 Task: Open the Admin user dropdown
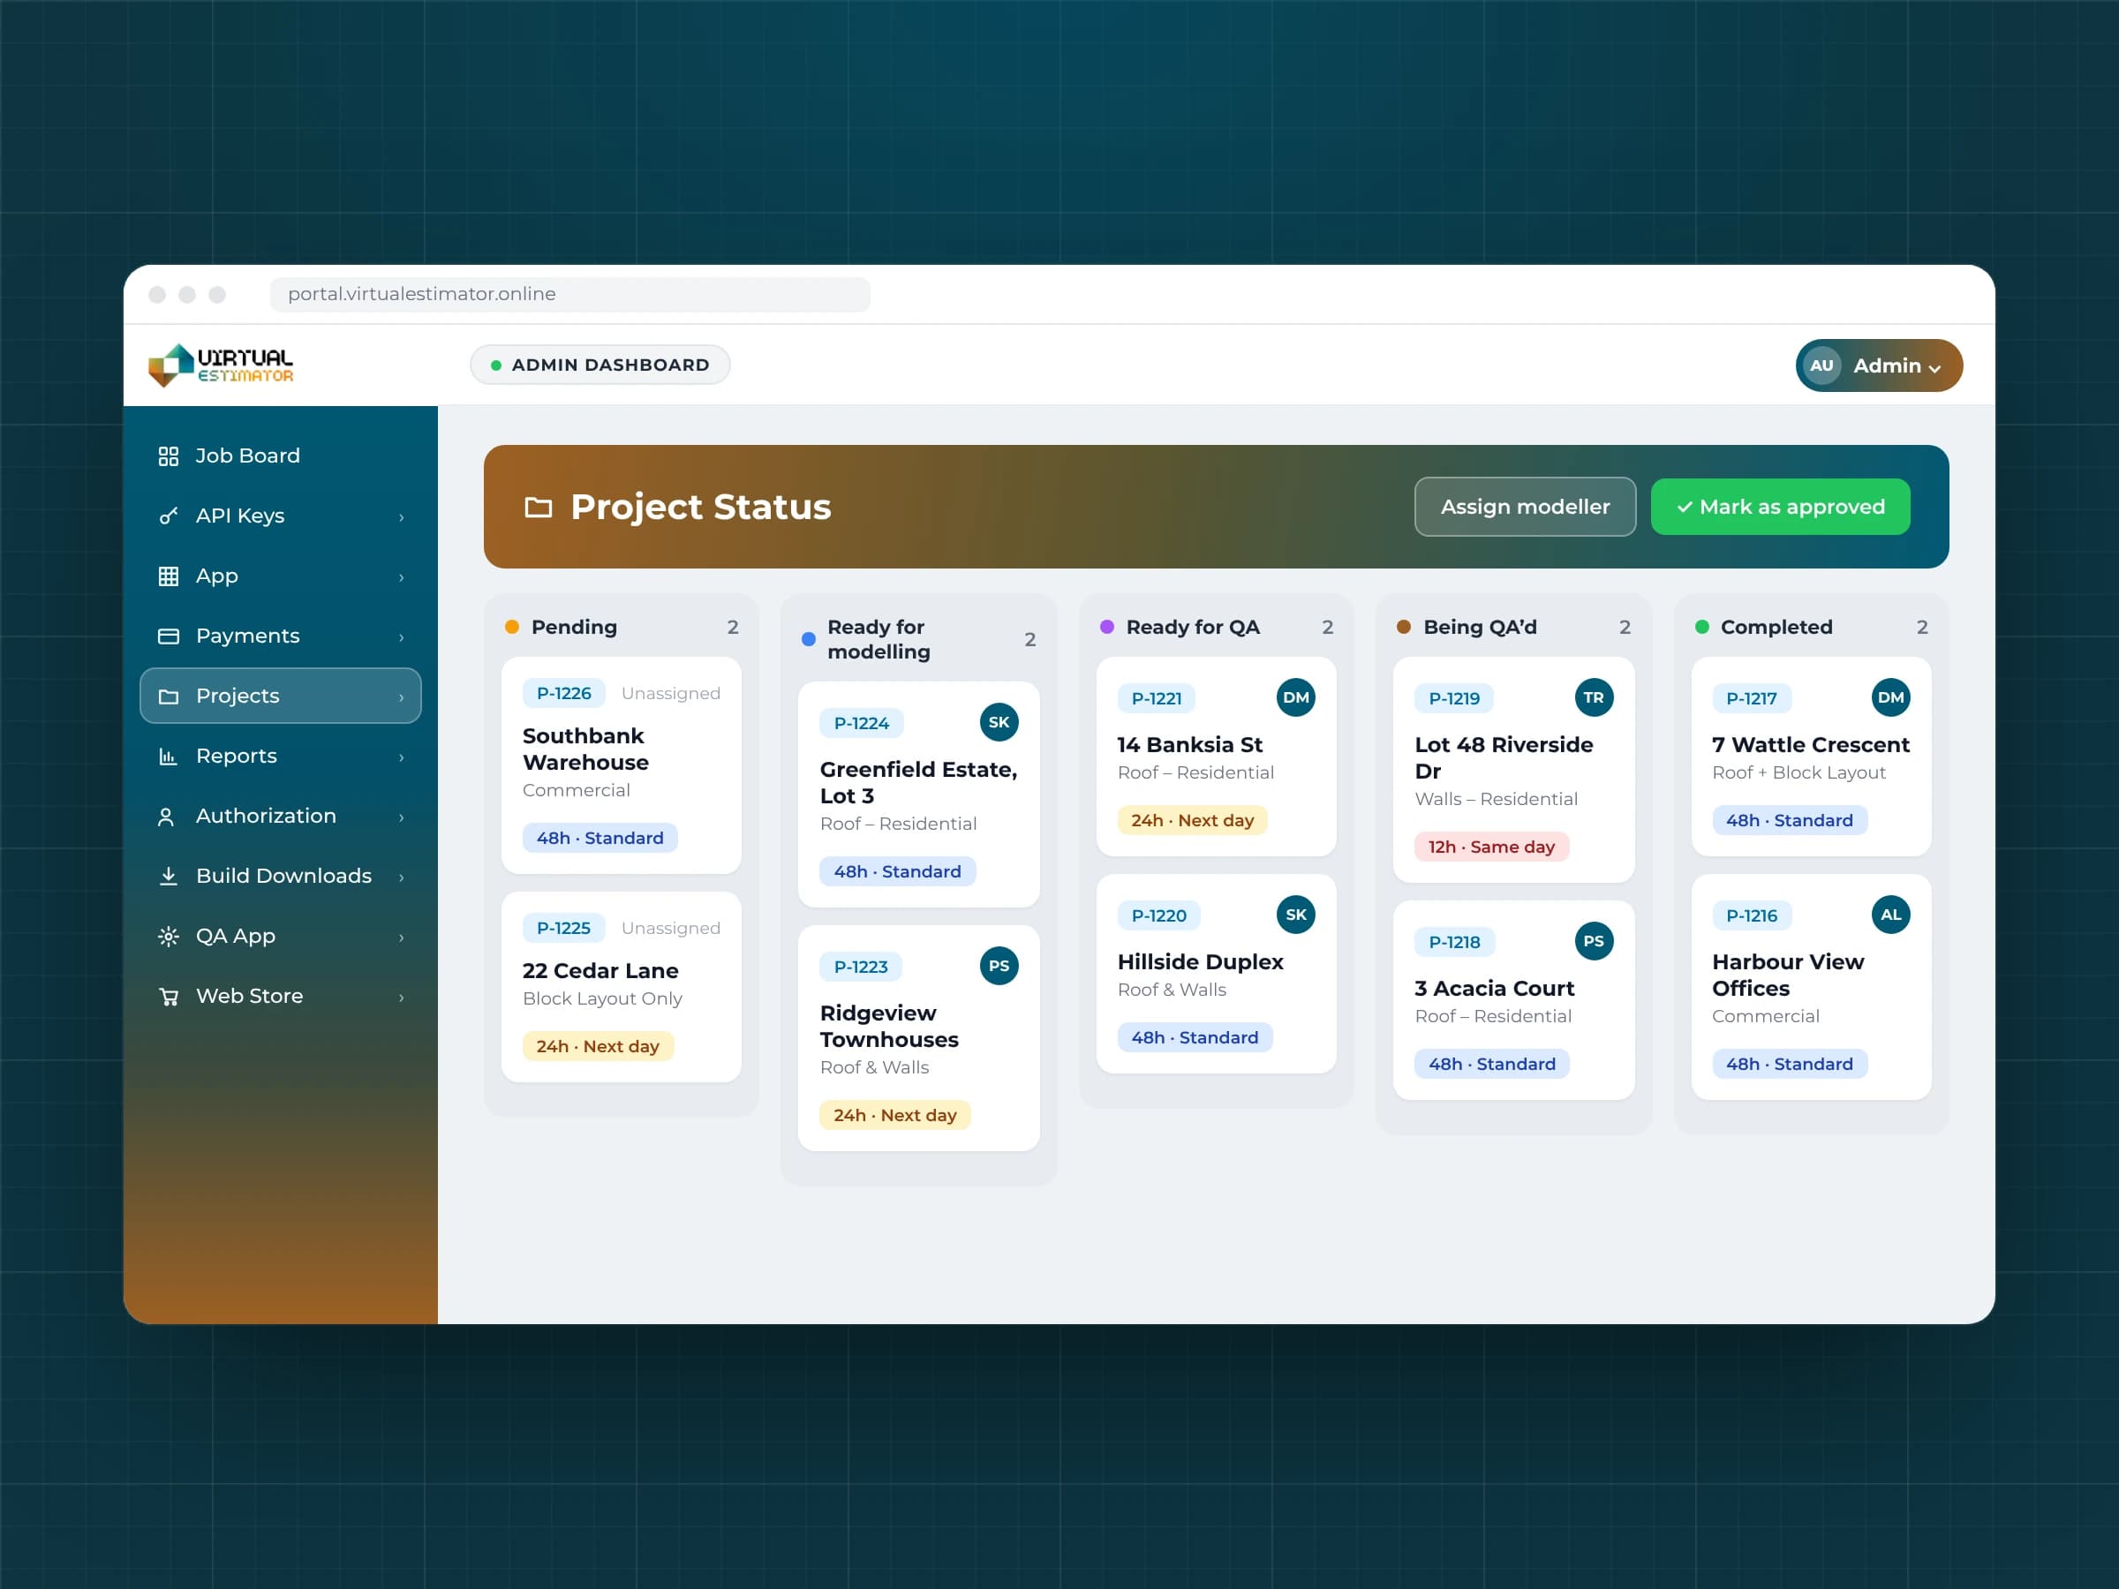pyautogui.click(x=1879, y=365)
